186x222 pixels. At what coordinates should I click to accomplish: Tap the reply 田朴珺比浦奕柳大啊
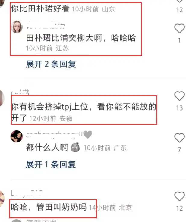(x=81, y=38)
